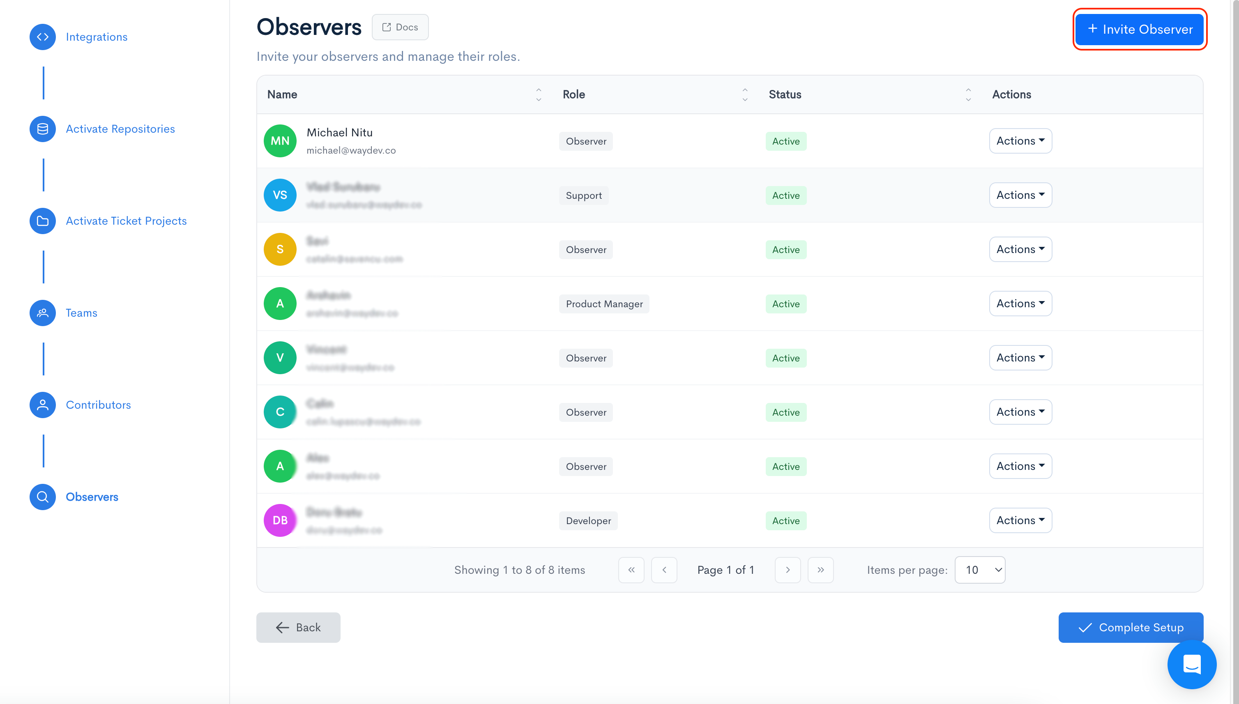Open the Docs external link

point(399,27)
